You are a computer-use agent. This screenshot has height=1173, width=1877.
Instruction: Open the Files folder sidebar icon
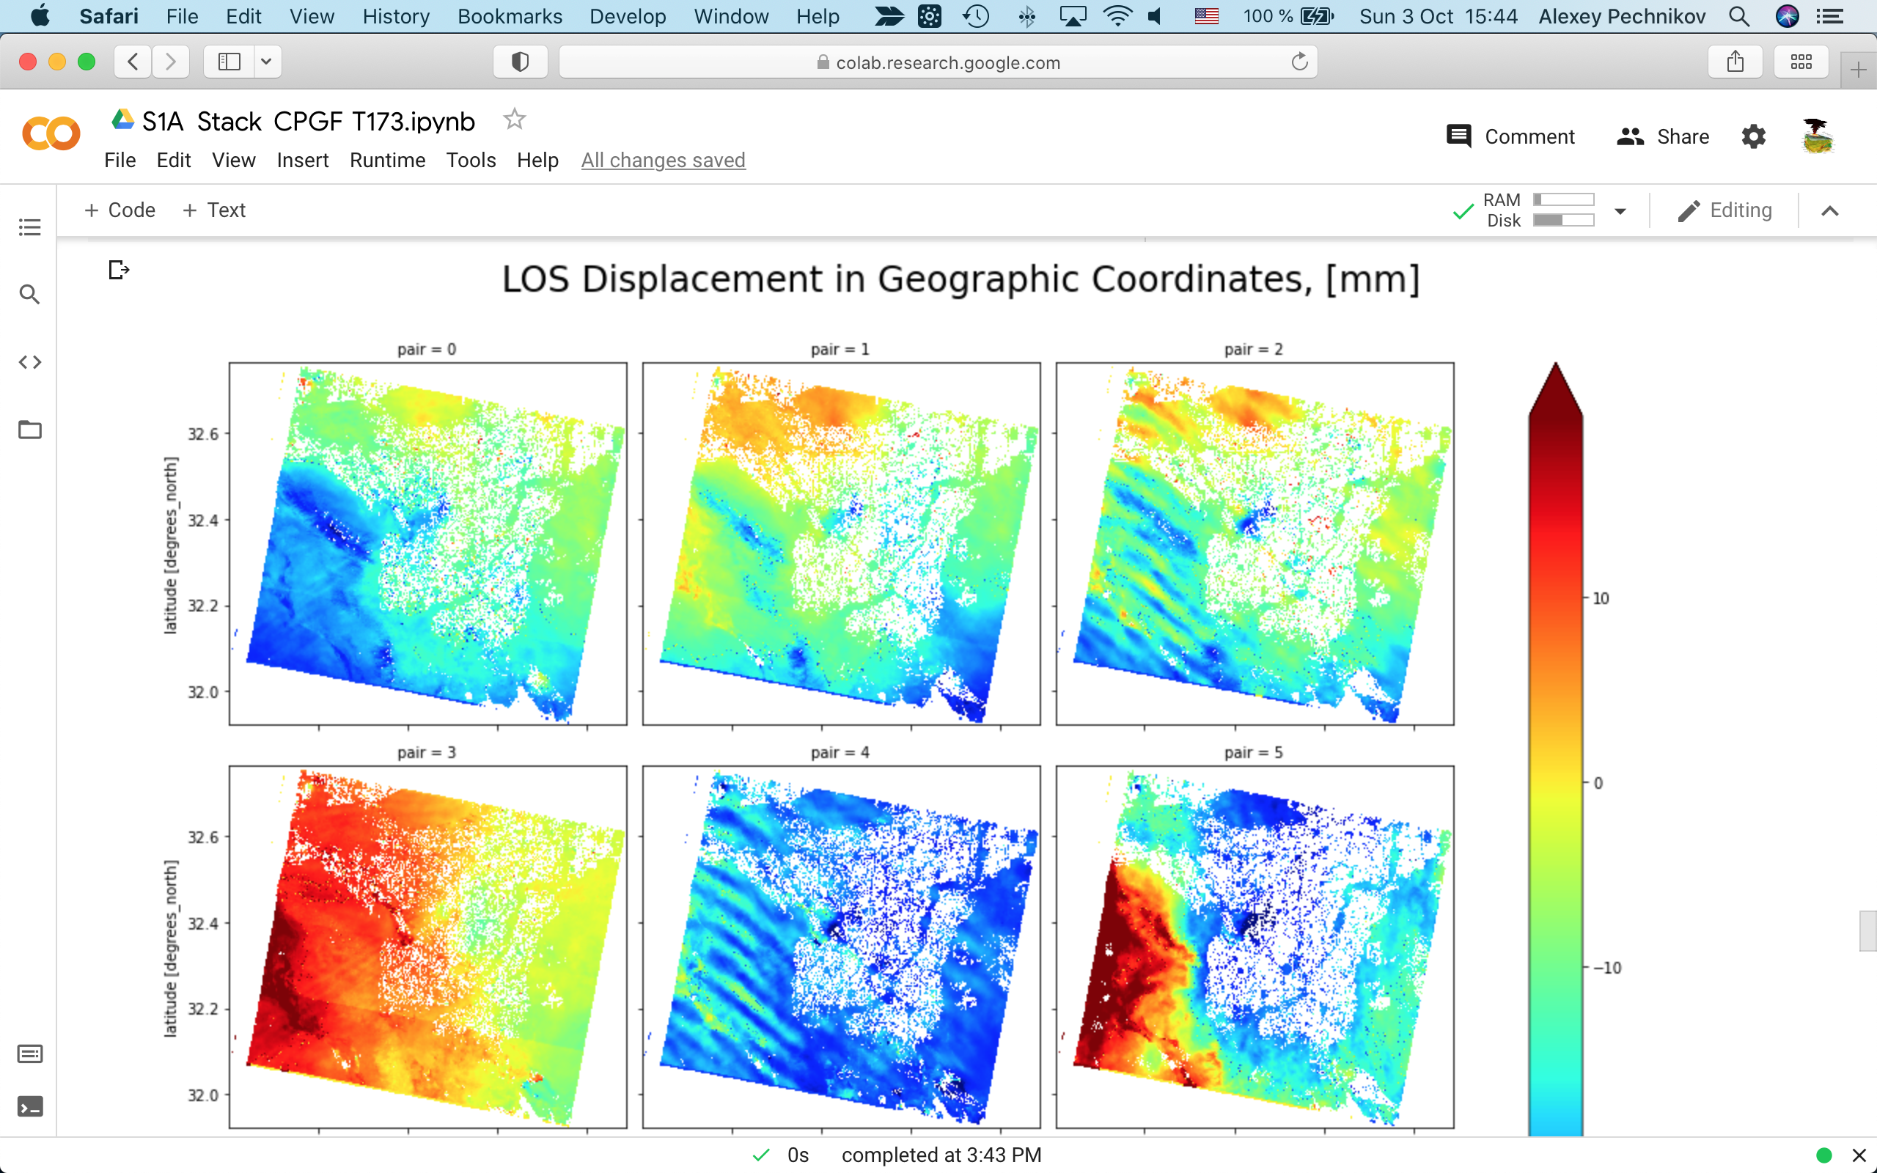(29, 430)
